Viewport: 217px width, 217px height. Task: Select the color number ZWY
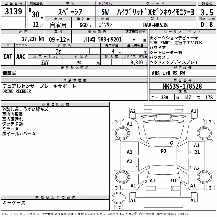[x=45, y=63]
